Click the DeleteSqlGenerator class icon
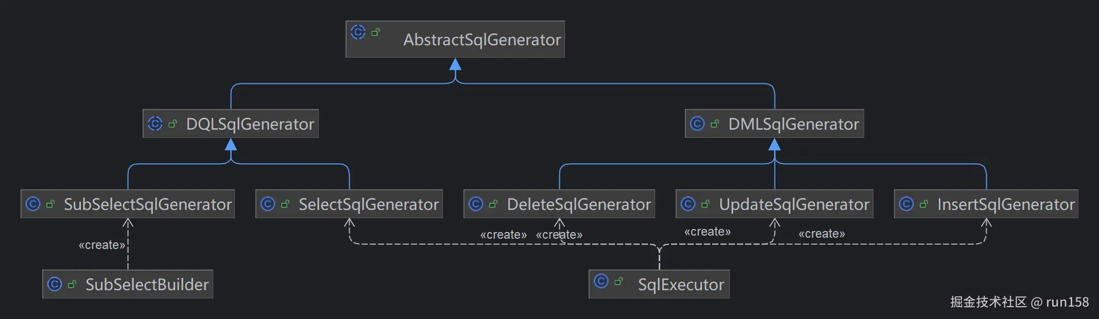The height and width of the screenshot is (319, 1099). 476,204
